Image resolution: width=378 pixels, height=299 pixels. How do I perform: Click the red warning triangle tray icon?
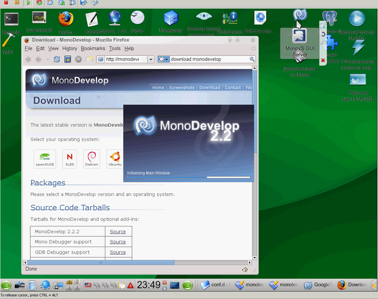pyautogui.click(x=131, y=286)
